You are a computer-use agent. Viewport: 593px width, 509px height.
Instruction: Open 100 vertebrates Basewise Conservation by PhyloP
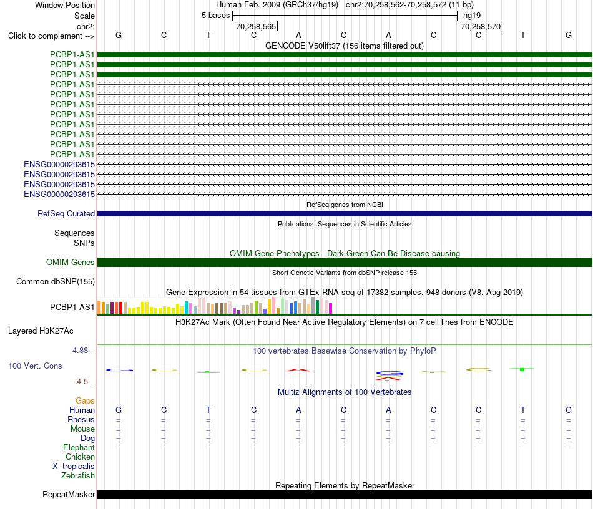coord(345,351)
